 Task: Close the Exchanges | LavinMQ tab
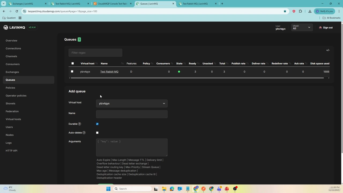tap(46, 4)
